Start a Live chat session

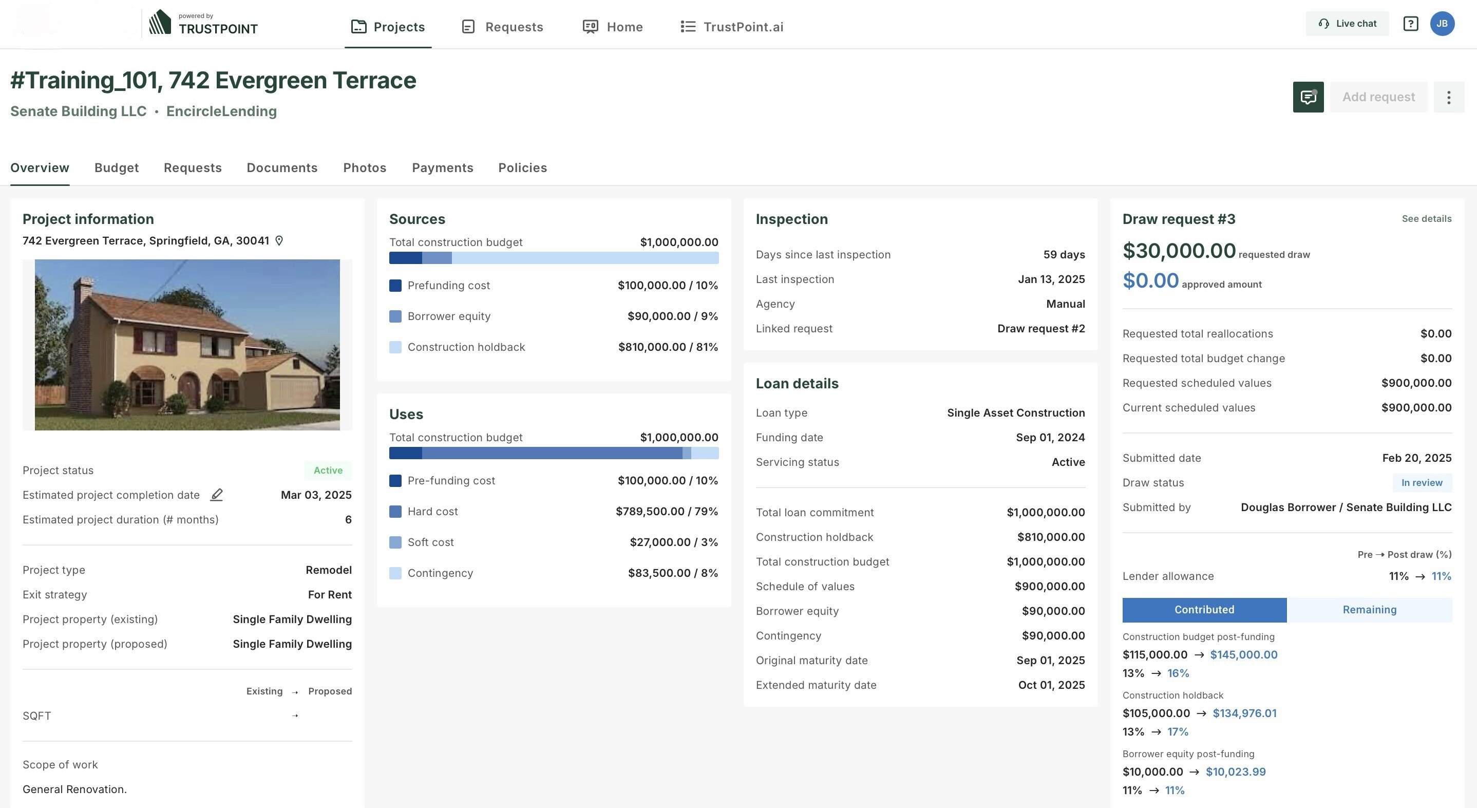[1347, 24]
